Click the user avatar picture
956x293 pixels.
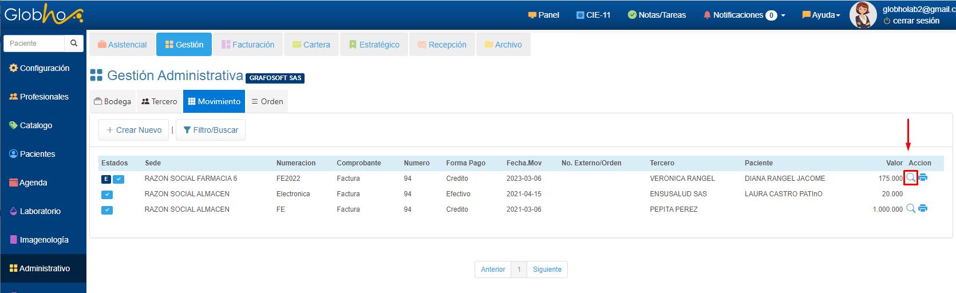point(863,15)
